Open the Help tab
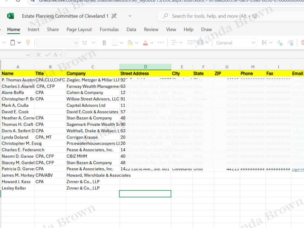This screenshot has height=228, width=304. (188, 29)
